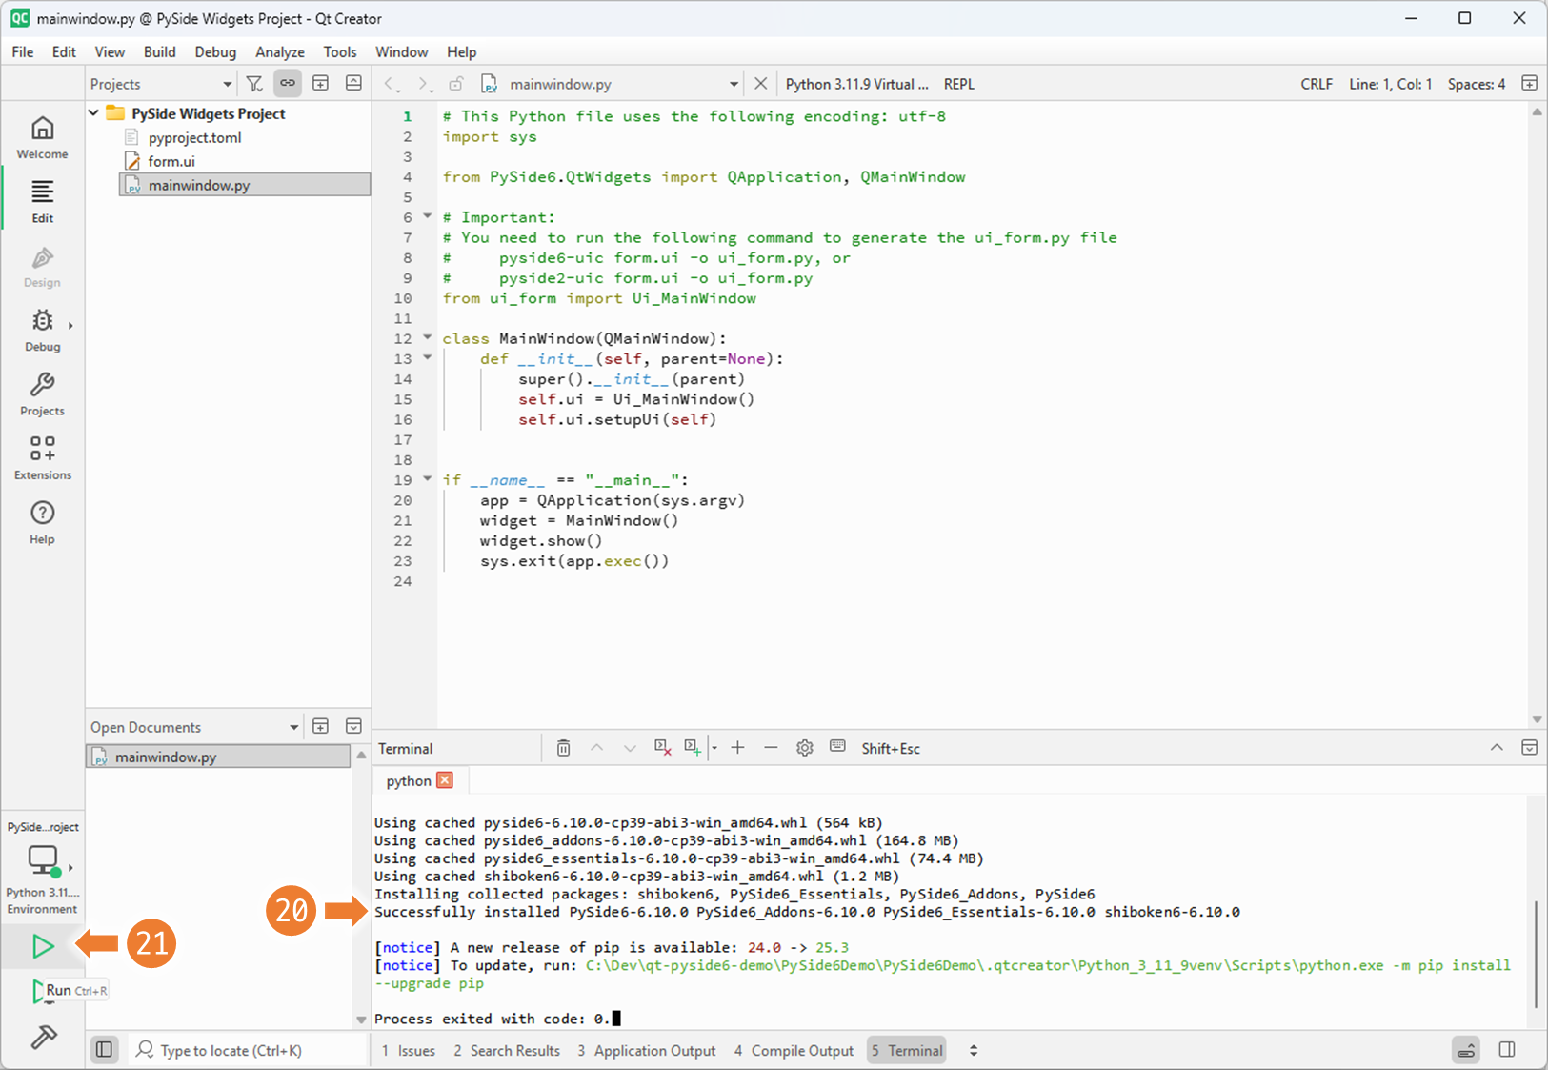
Task: Open Projects mode in sidebar
Action: point(42,394)
